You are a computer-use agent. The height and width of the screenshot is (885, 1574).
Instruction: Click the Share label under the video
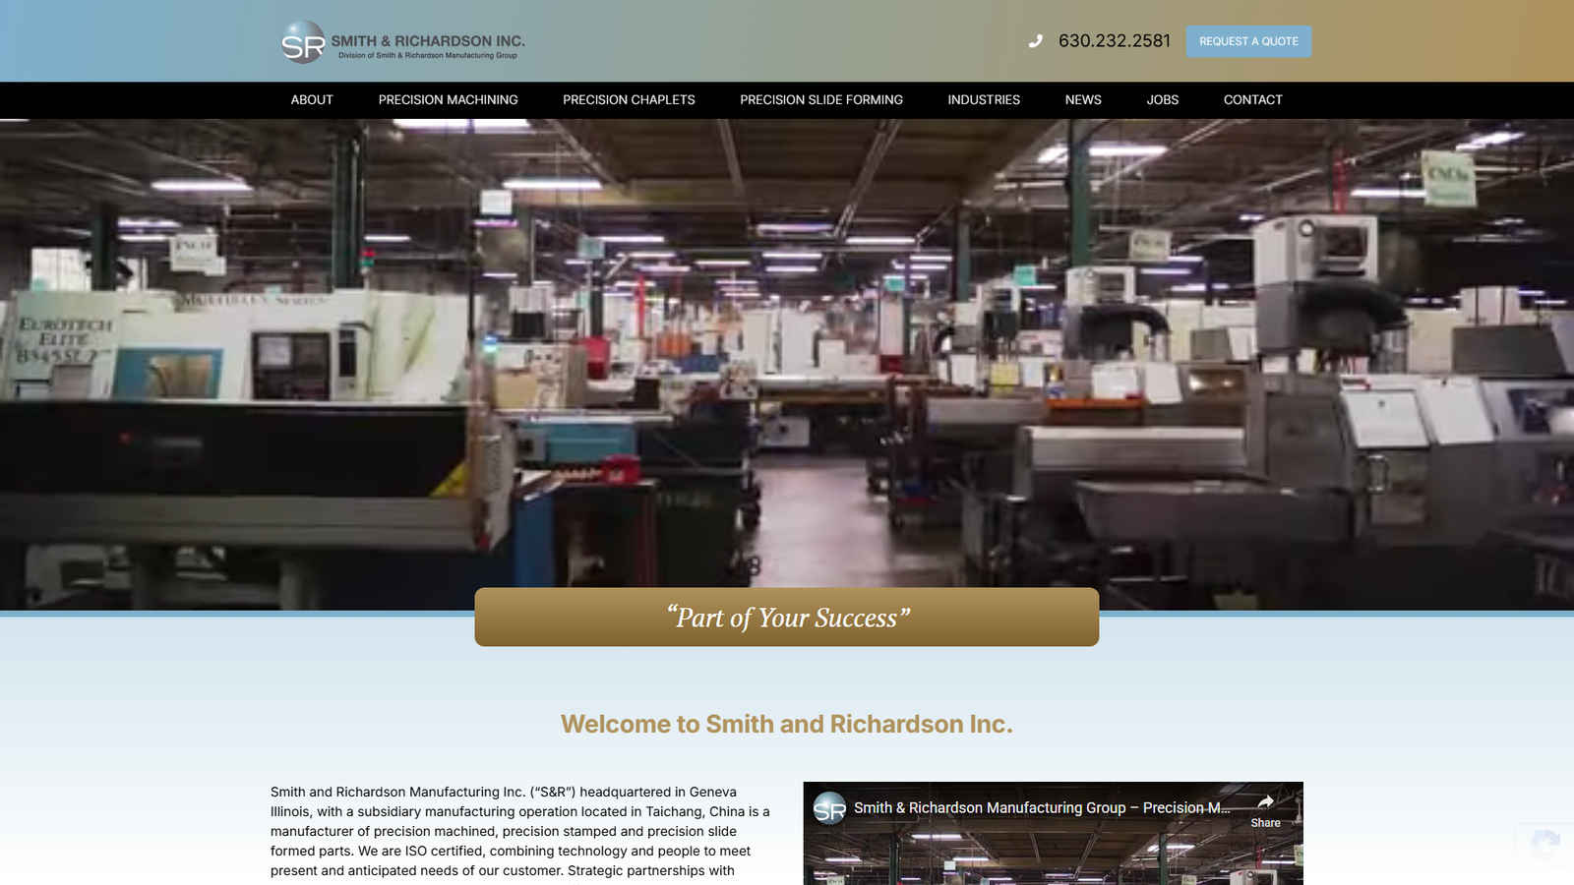point(1265,823)
